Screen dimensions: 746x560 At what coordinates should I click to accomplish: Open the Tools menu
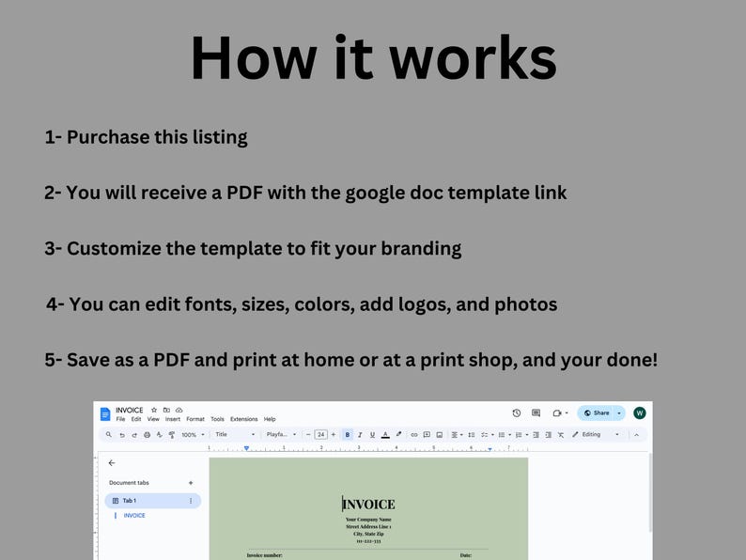point(217,419)
